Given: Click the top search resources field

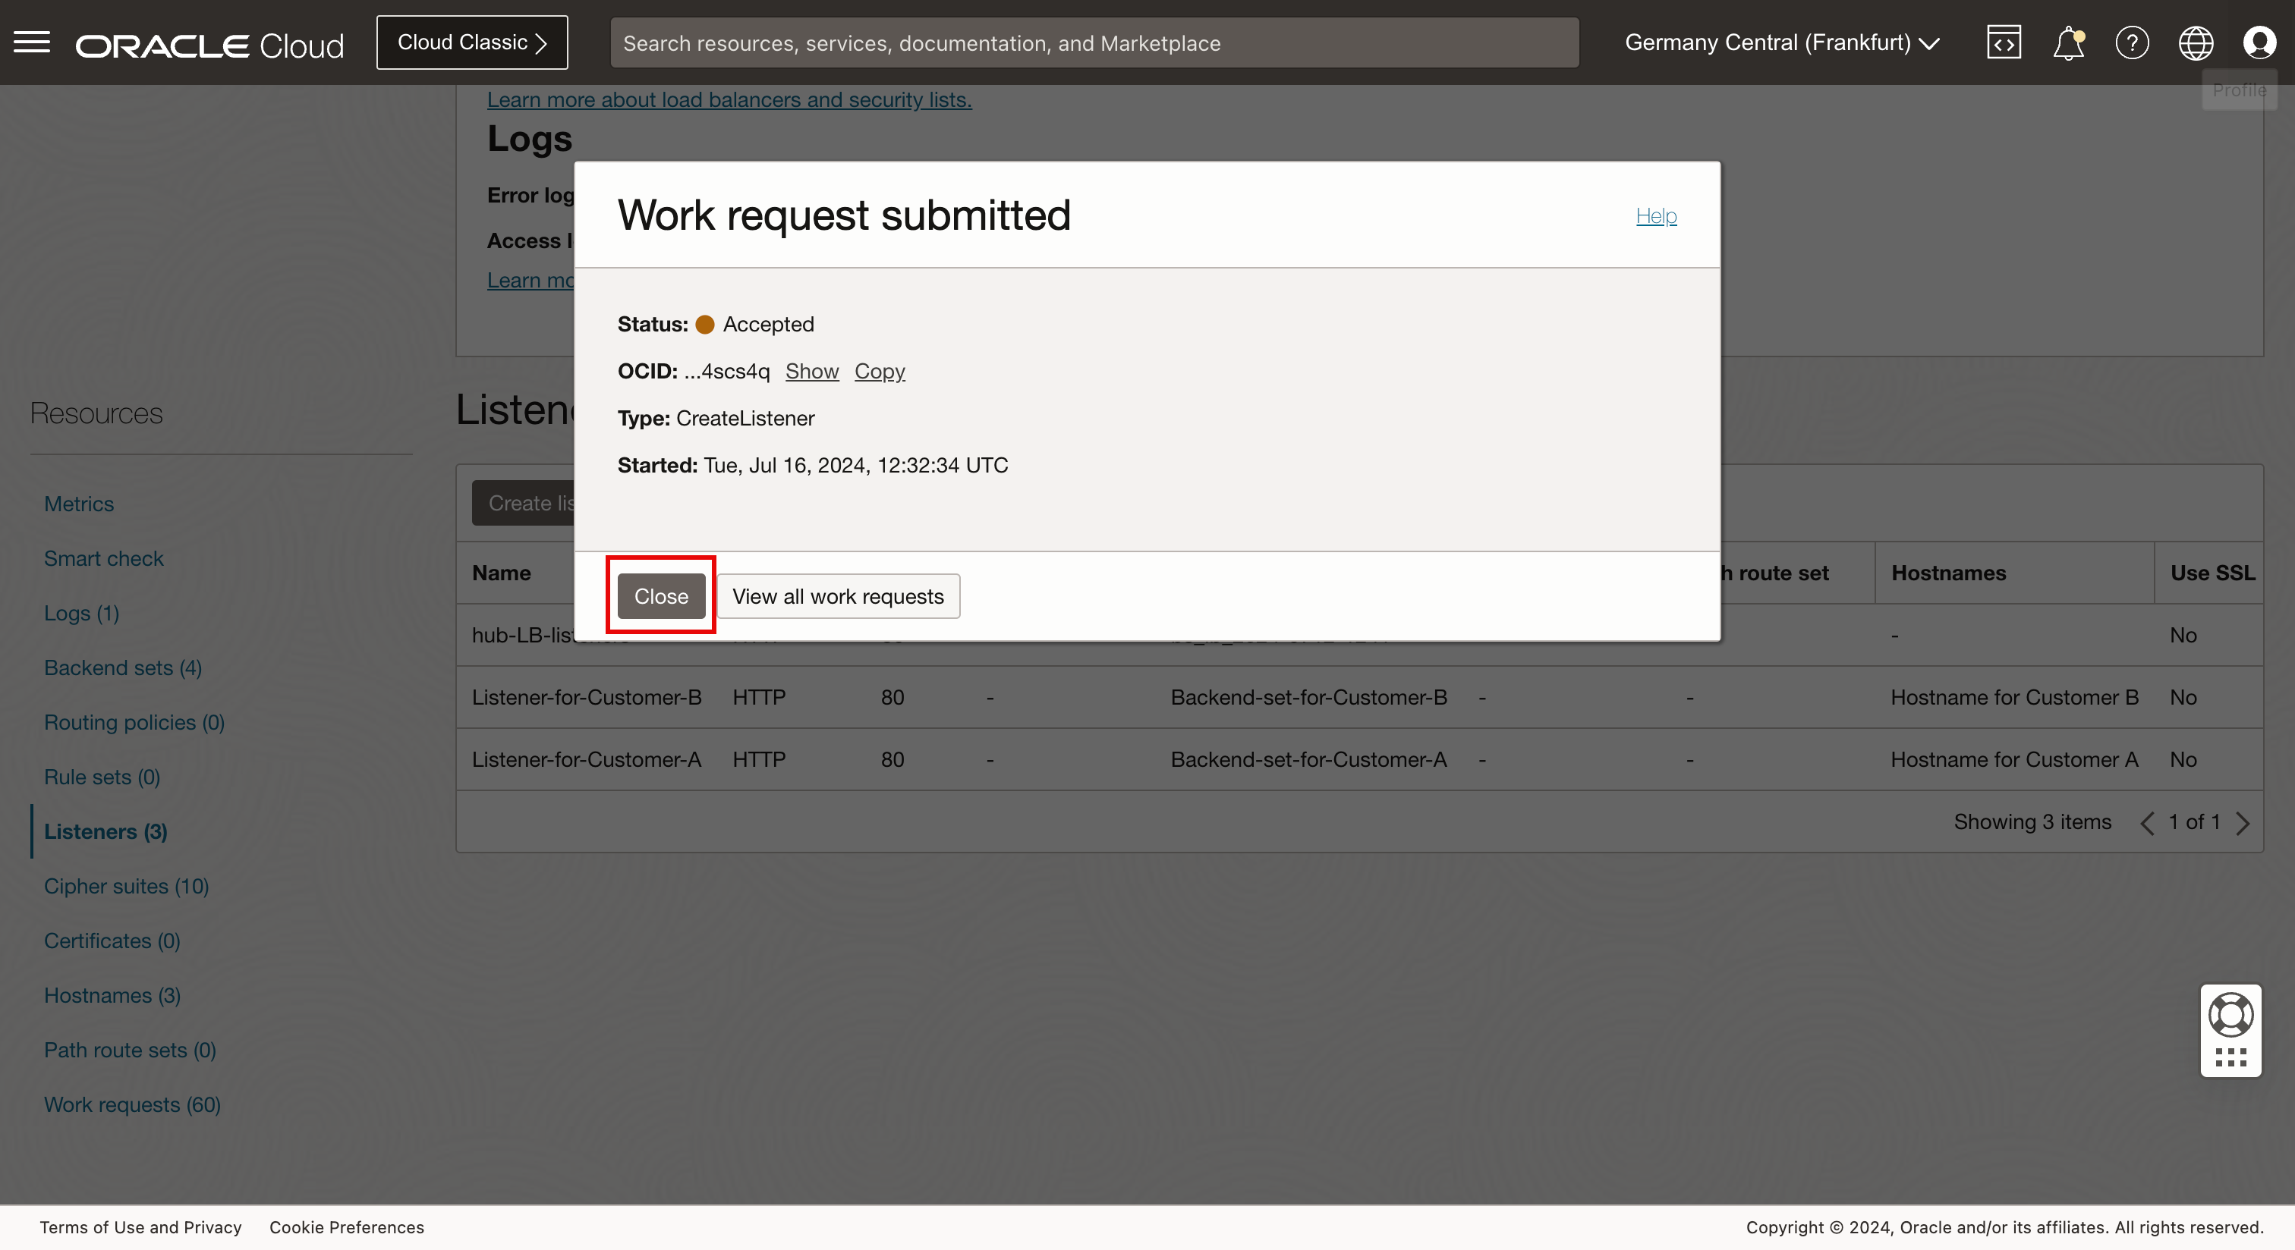Looking at the screenshot, I should pyautogui.click(x=1094, y=42).
